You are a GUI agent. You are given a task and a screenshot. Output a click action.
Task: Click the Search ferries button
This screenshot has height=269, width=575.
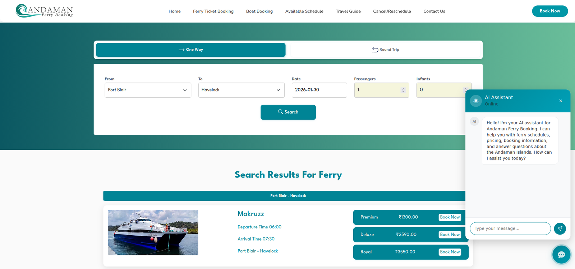[x=288, y=112]
